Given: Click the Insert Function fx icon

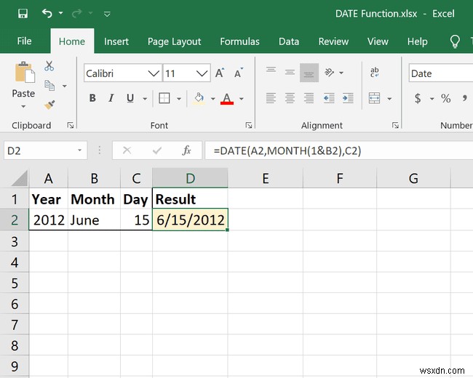Looking at the screenshot, I should pyautogui.click(x=187, y=150).
